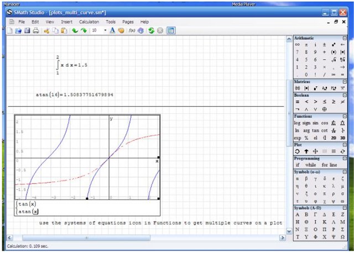
Task: Insert summation icon from Functions panel
Action: (334, 123)
